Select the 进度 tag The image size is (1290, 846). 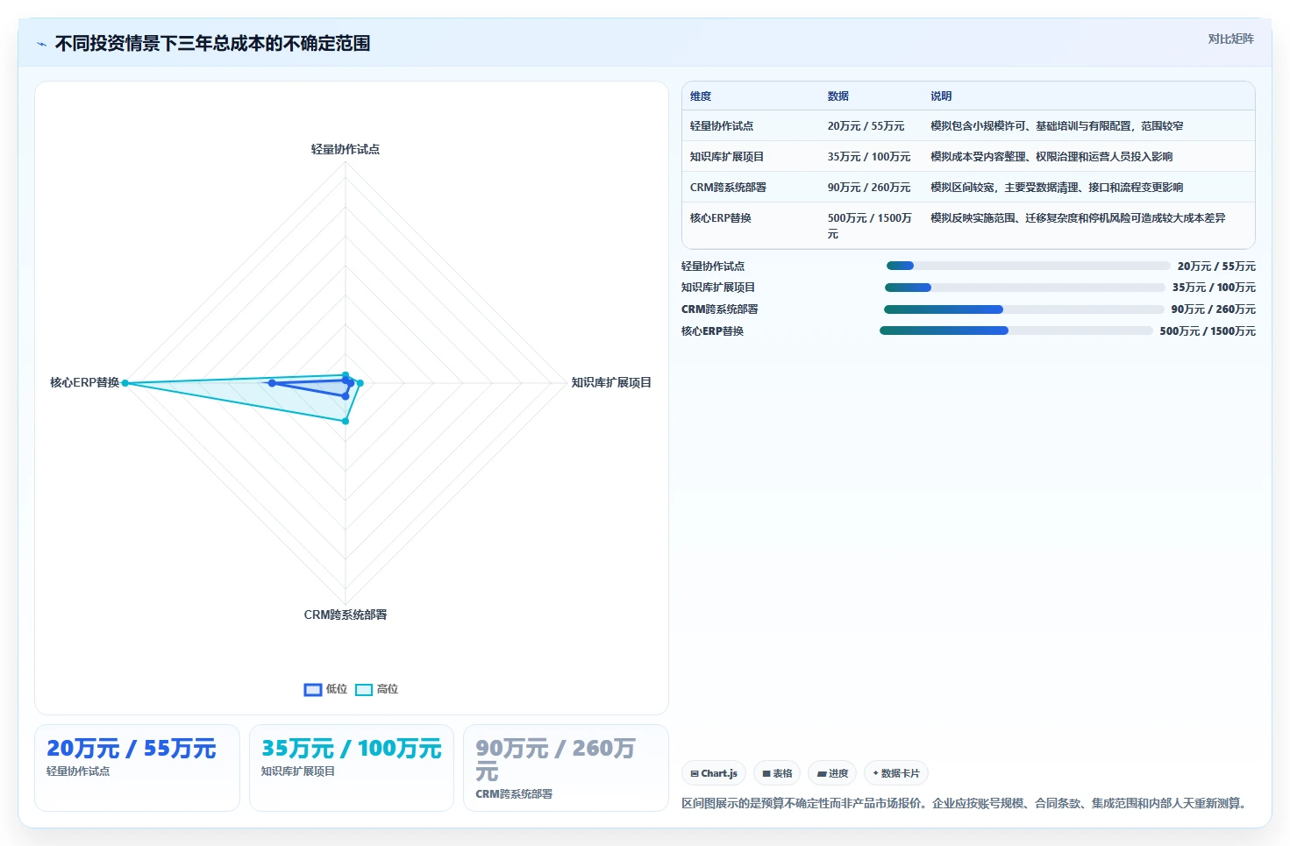pyautogui.click(x=831, y=773)
